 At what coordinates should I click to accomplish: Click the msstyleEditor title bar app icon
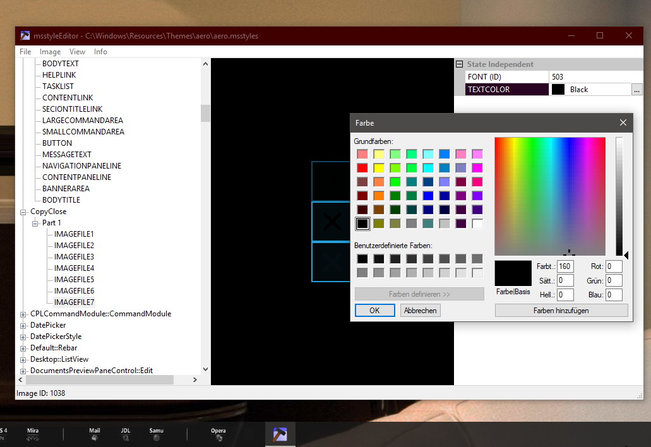click(x=25, y=36)
